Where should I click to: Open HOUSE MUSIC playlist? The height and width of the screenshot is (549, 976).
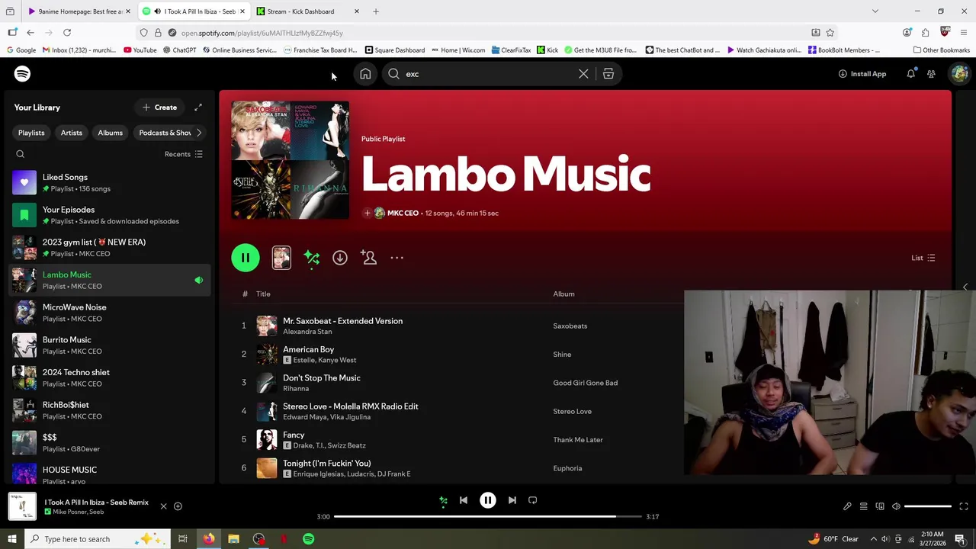(x=108, y=475)
